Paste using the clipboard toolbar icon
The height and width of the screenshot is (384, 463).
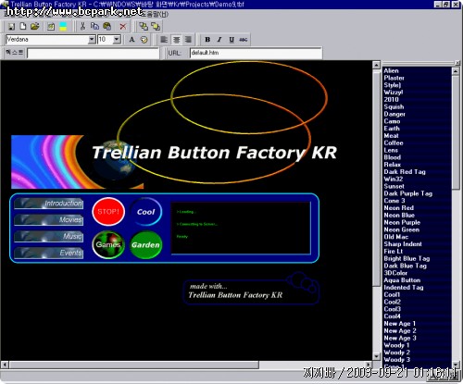click(107, 27)
